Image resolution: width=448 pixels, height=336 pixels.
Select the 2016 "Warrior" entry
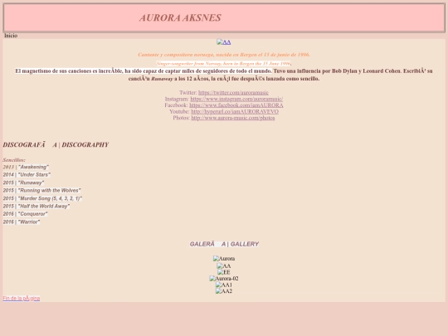pyautogui.click(x=22, y=222)
